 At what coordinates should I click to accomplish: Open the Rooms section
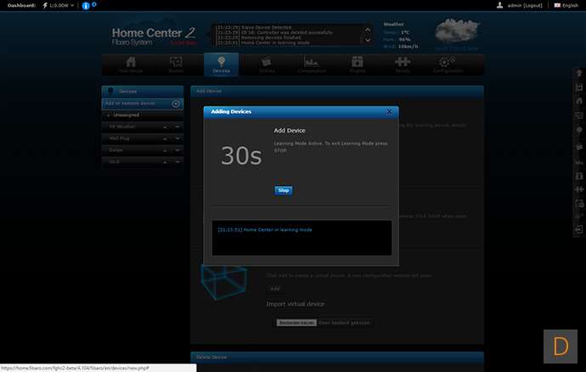click(x=176, y=65)
